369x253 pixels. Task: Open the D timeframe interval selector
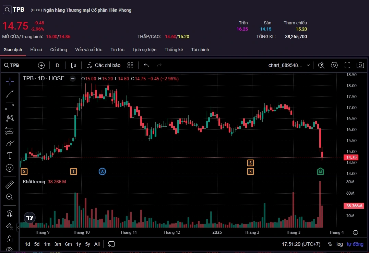click(x=57, y=65)
